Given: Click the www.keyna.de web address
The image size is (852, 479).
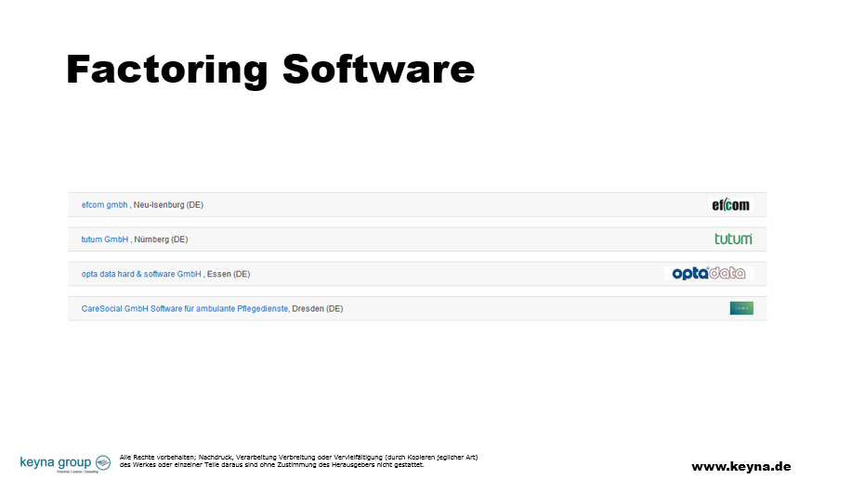Looking at the screenshot, I should [741, 467].
